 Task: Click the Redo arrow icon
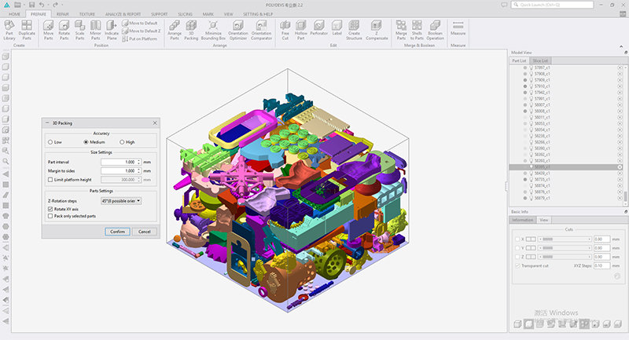[55, 5]
